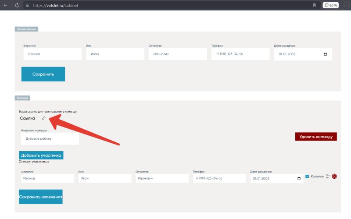
Task: Focus the personal data Имя field
Action: [115, 54]
